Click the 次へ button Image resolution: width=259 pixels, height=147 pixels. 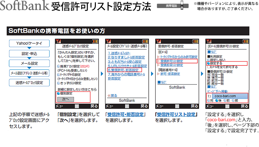[66, 99]
